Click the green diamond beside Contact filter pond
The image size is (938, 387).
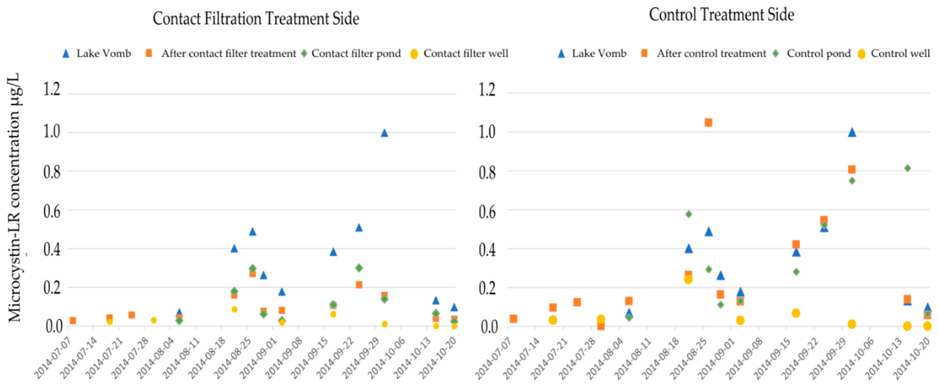coord(304,53)
